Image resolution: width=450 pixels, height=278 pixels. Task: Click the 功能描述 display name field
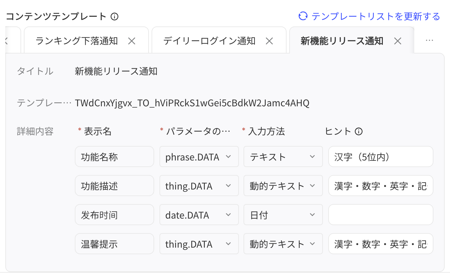[x=114, y=186]
